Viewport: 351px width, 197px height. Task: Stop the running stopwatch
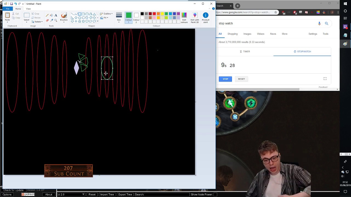click(225, 79)
